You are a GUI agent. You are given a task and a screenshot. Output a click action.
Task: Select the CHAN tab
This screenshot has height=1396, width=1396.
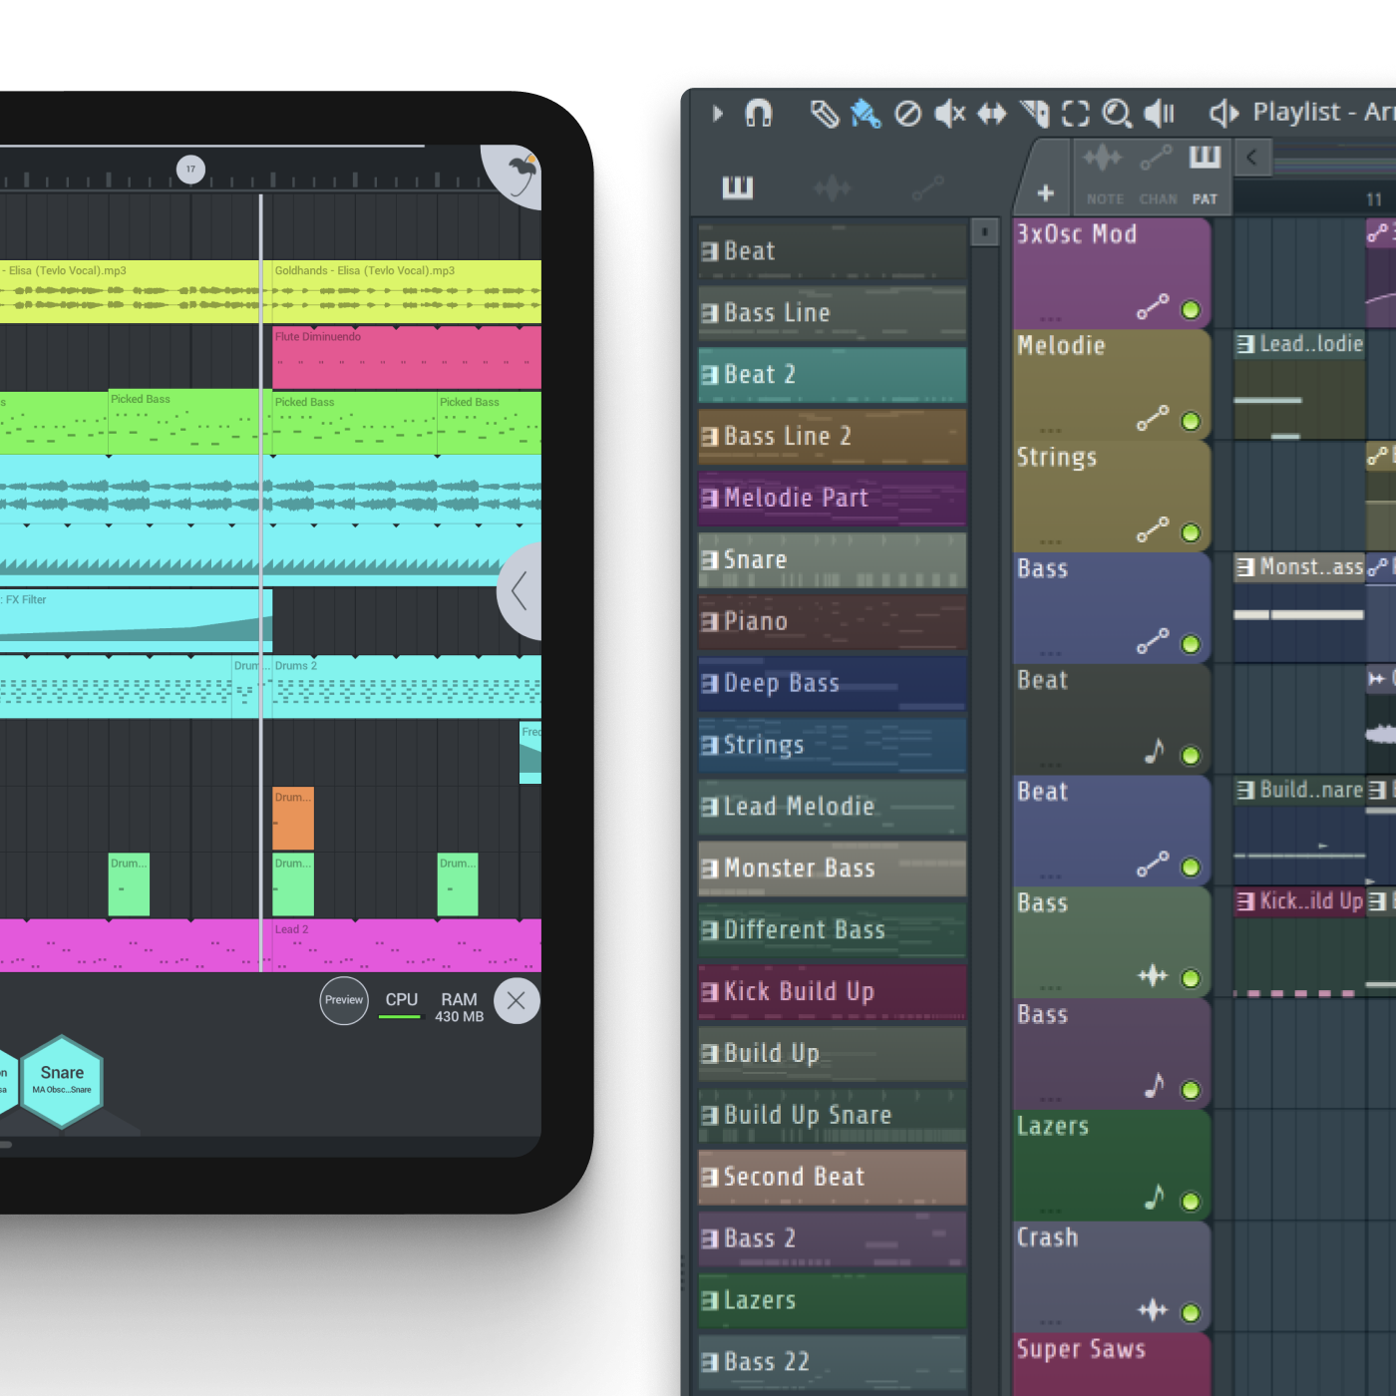tap(1158, 198)
